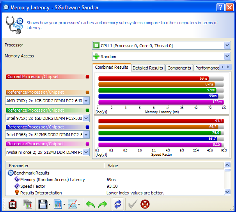
Task: Save results with the floppy disk icon
Action: click(43, 204)
